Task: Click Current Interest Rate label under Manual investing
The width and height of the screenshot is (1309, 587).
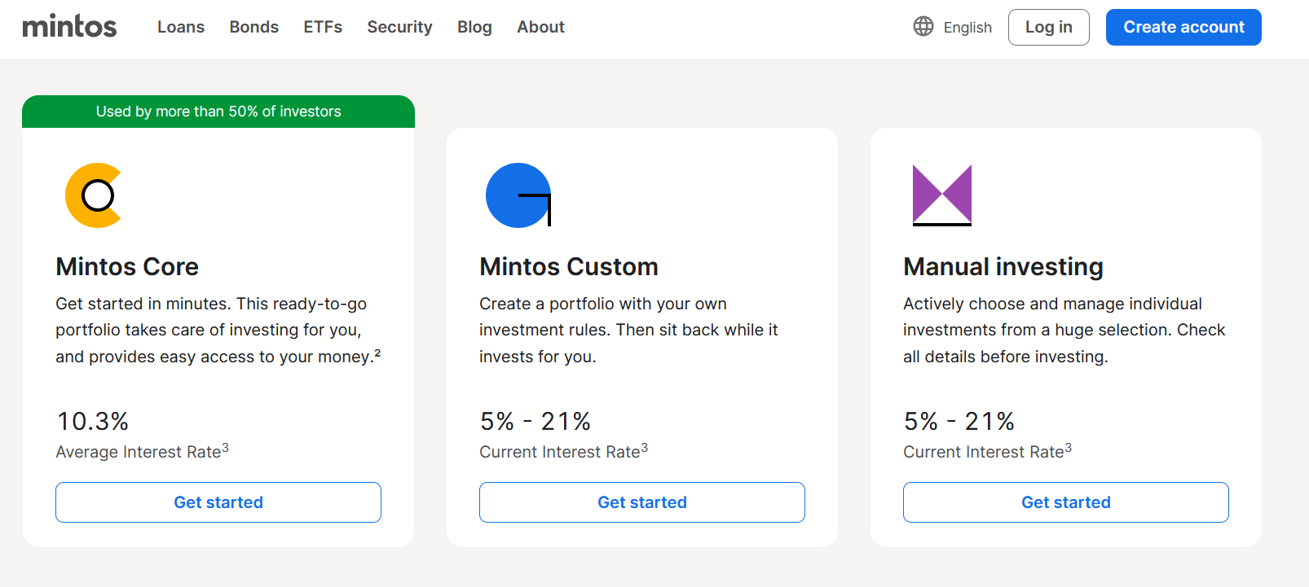Action: 987,451
